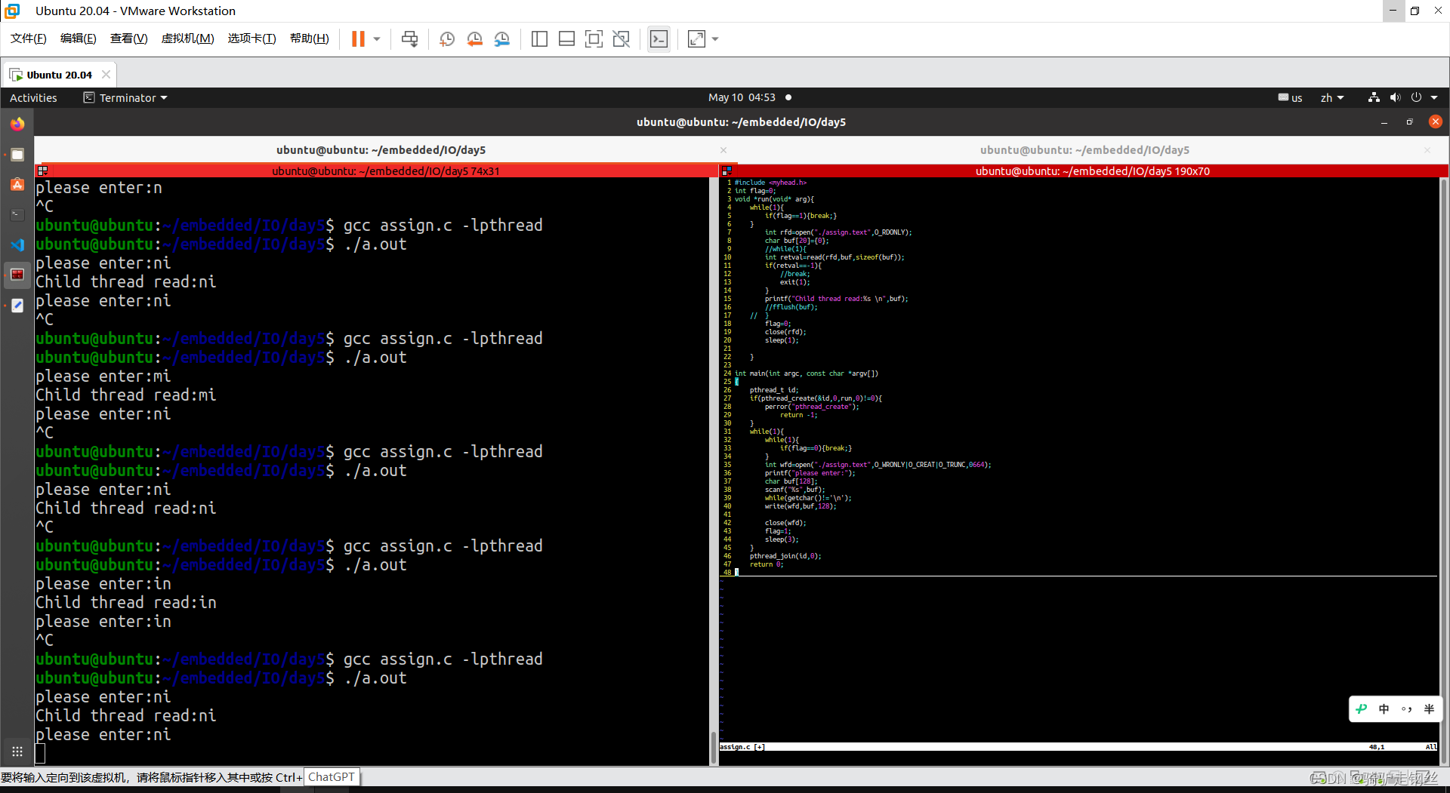1450x793 pixels.
Task: Click the Sogou logo on the IME toolbar
Action: click(x=1362, y=708)
